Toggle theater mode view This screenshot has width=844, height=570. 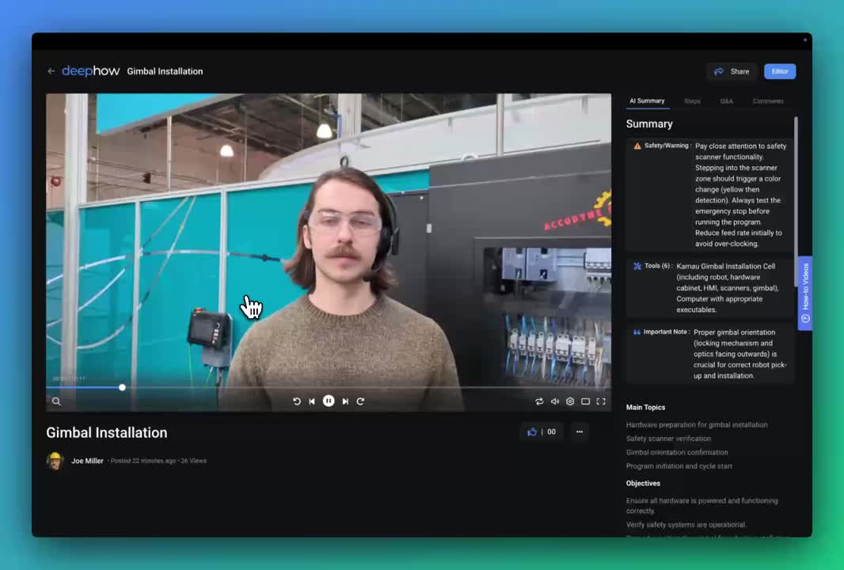click(x=586, y=401)
